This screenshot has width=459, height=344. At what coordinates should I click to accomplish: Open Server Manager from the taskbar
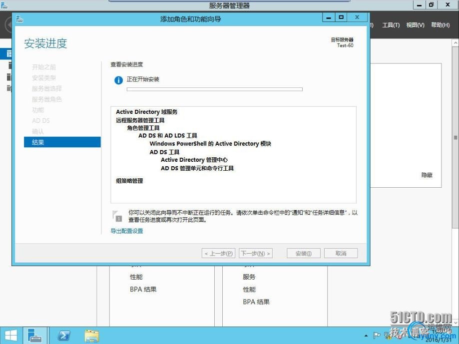34,335
